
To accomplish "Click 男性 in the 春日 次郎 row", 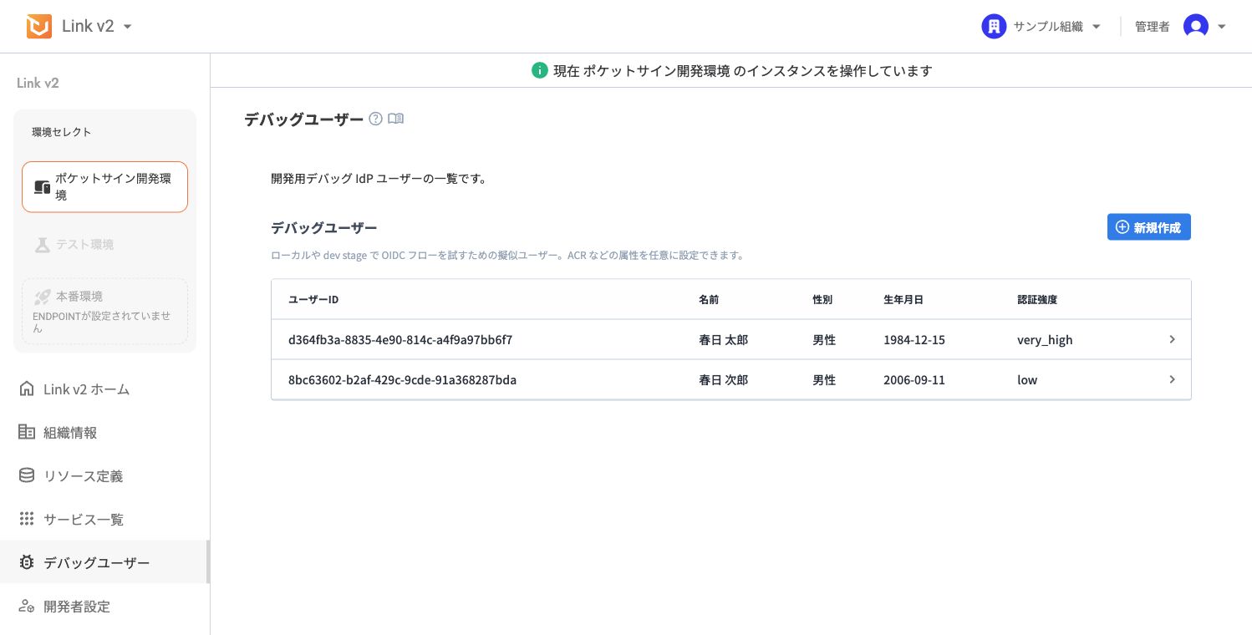I will [824, 380].
